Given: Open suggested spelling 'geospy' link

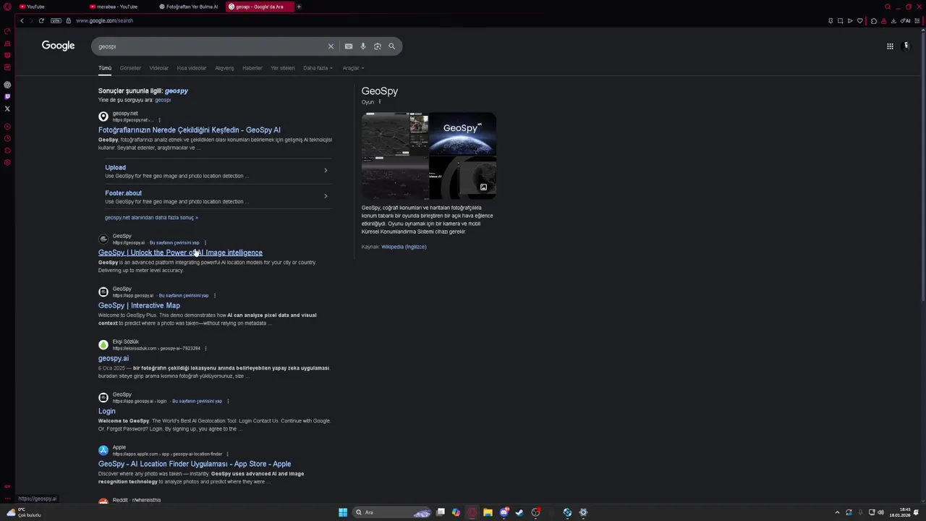Looking at the screenshot, I should [x=176, y=91].
